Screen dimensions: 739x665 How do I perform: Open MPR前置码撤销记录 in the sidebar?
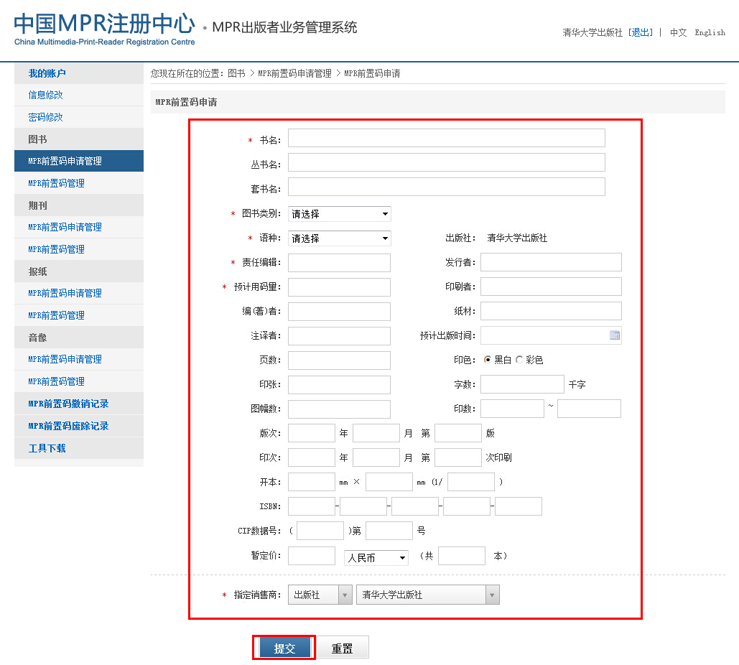tap(68, 404)
